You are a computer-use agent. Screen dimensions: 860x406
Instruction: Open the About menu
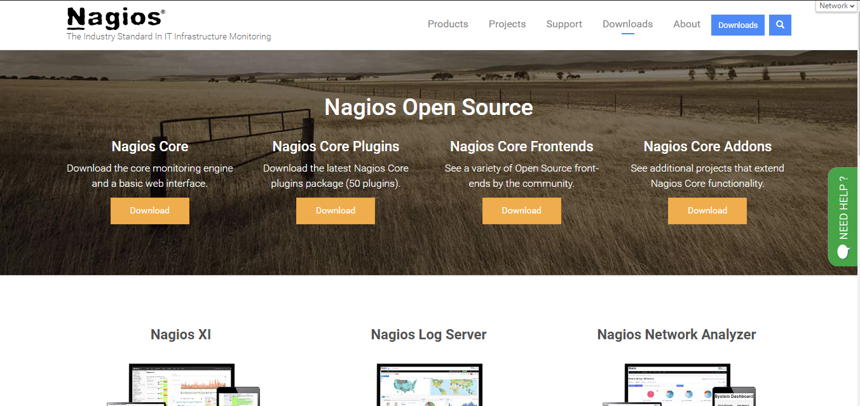tap(686, 24)
